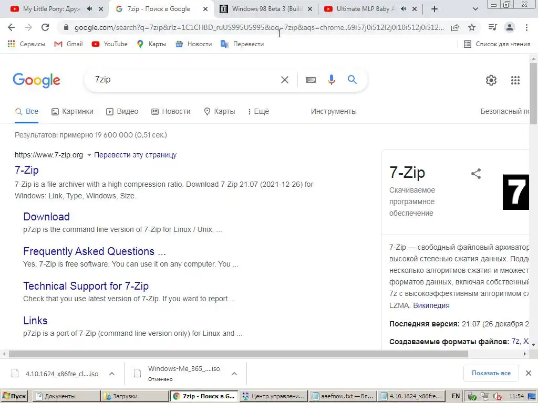The width and height of the screenshot is (538, 403).
Task: Switch to Документы taskbar window
Action: [66, 396]
